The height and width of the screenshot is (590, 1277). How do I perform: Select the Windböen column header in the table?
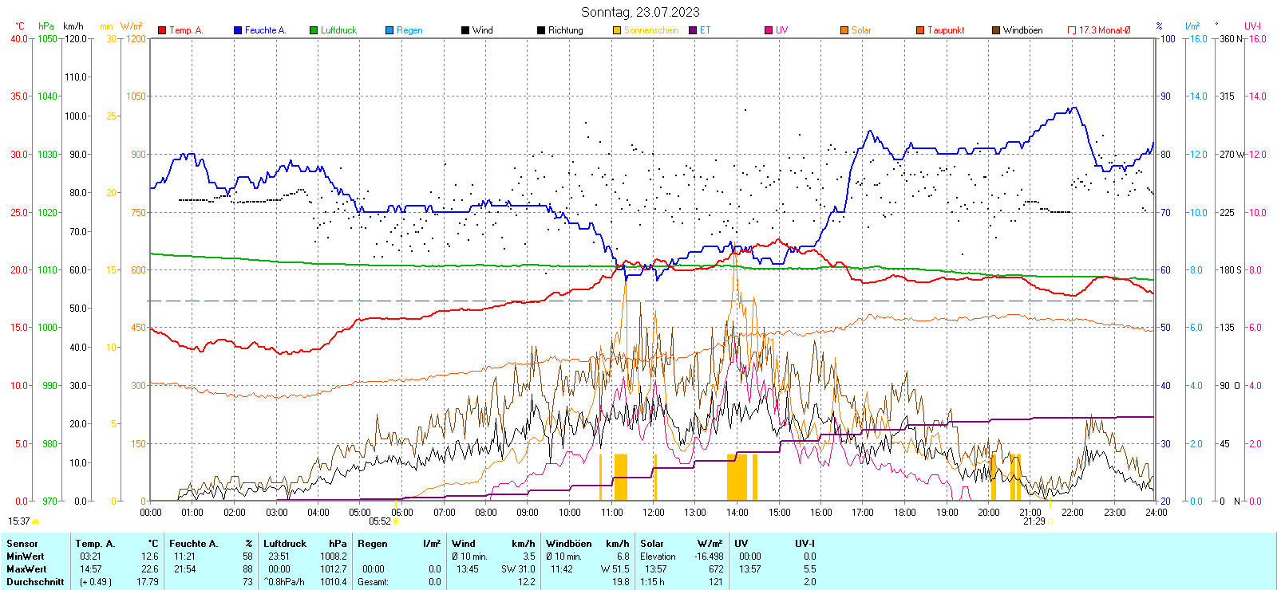point(569,544)
